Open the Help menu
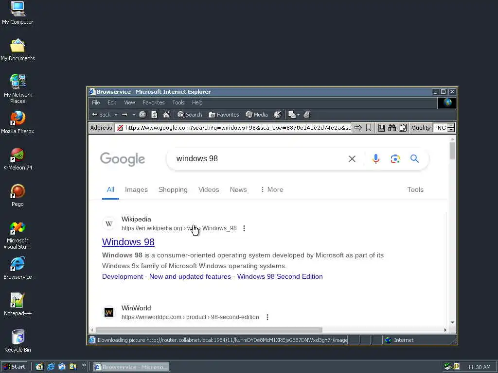 (x=197, y=103)
